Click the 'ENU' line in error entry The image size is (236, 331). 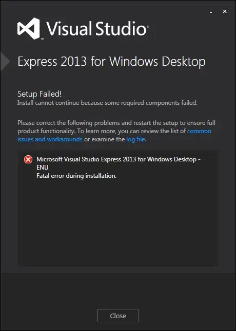43,168
